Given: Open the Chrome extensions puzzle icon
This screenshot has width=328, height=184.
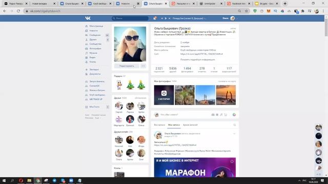Looking at the screenshot, I should coord(303,11).
